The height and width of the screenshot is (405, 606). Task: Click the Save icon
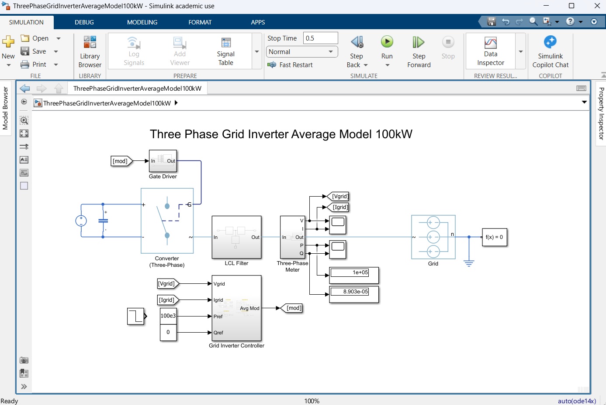[x=25, y=51]
